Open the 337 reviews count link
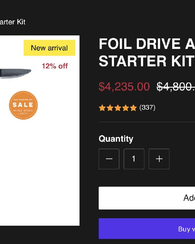Viewport: 195px width, 244px height. (147, 107)
